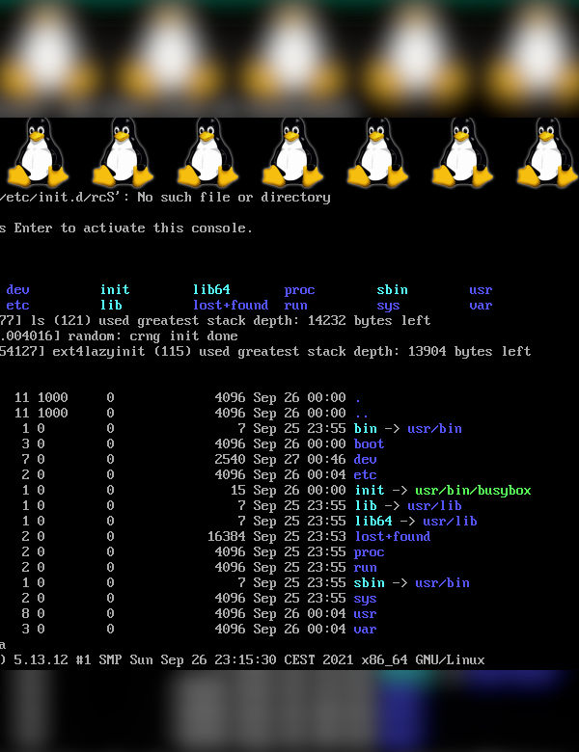Click 'run' in the long listing row
The image size is (579, 752).
coord(366,567)
